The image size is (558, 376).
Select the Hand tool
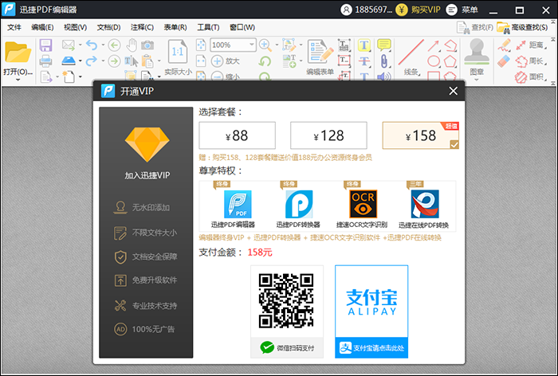click(132, 45)
